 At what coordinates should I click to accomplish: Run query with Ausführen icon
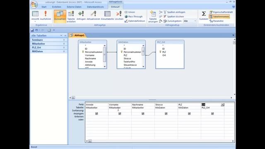click(46, 16)
